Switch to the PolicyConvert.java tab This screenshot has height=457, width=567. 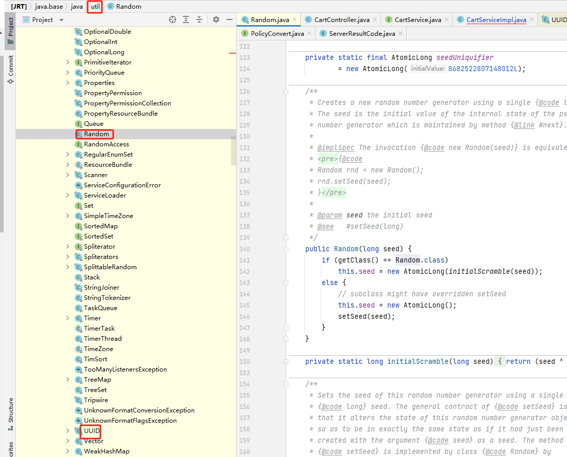pyautogui.click(x=277, y=34)
